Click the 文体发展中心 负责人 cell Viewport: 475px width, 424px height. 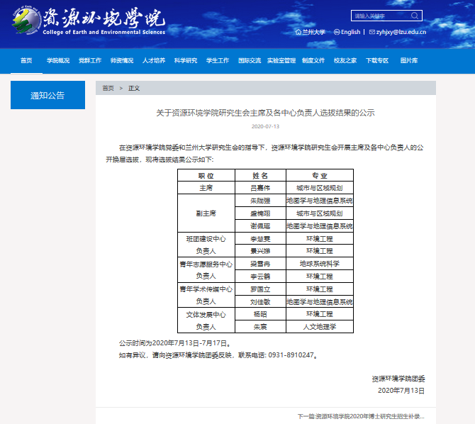pos(206,320)
